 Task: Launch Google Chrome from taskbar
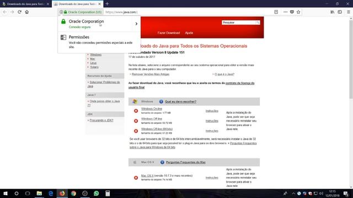73,193
